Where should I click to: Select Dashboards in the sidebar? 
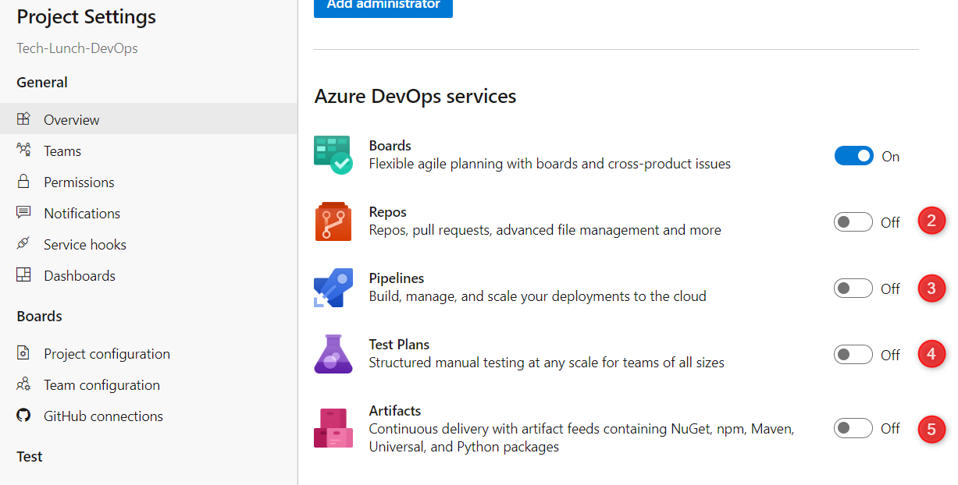79,275
